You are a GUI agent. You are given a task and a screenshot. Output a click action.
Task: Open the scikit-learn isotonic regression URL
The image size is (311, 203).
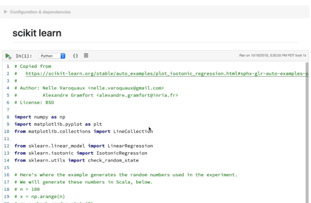tap(167, 74)
